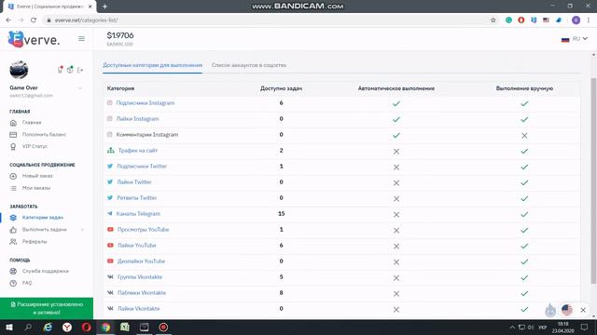Open Chrome profile avatar menu

[x=576, y=20]
